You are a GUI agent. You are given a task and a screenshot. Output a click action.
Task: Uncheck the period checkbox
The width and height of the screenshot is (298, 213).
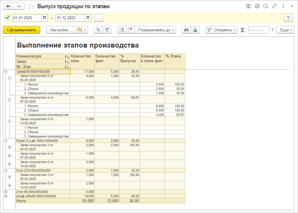click(7, 18)
